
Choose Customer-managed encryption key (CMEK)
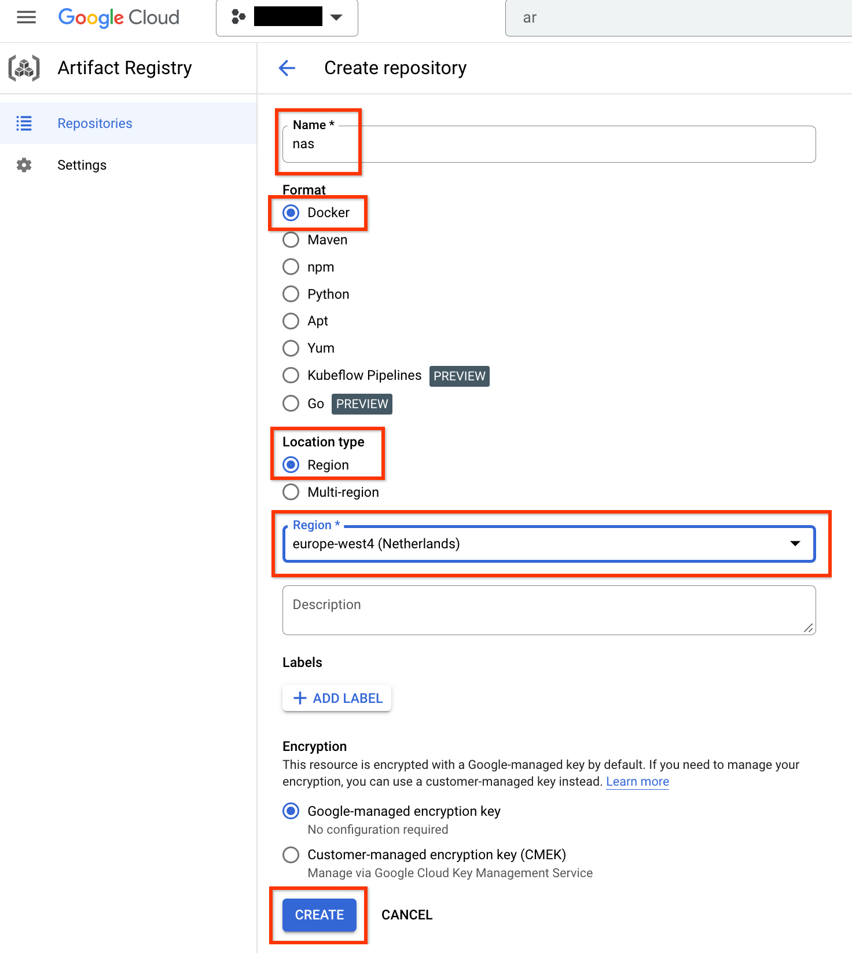[291, 855]
